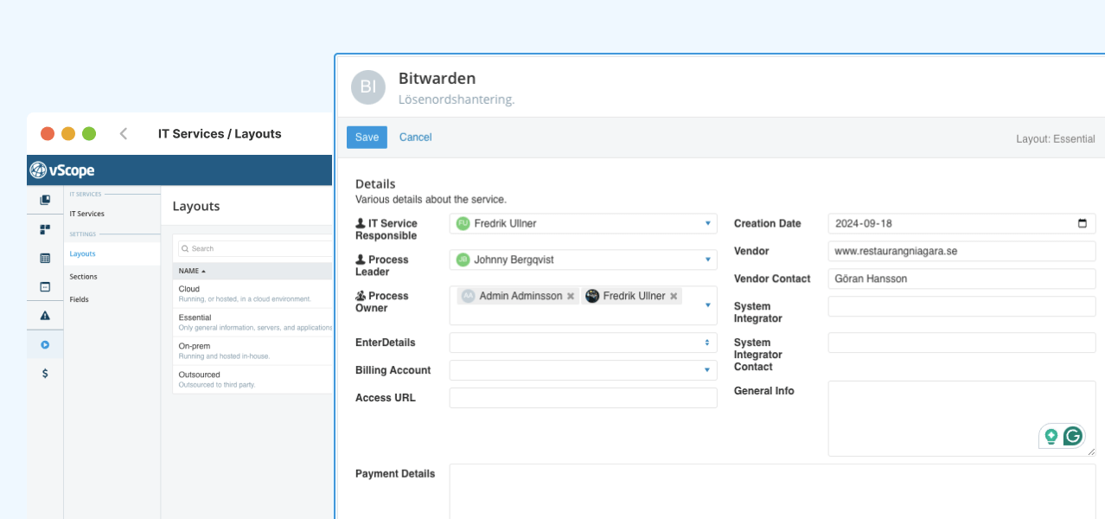
Task: Open the table grid icon in sidebar
Action: 45,258
